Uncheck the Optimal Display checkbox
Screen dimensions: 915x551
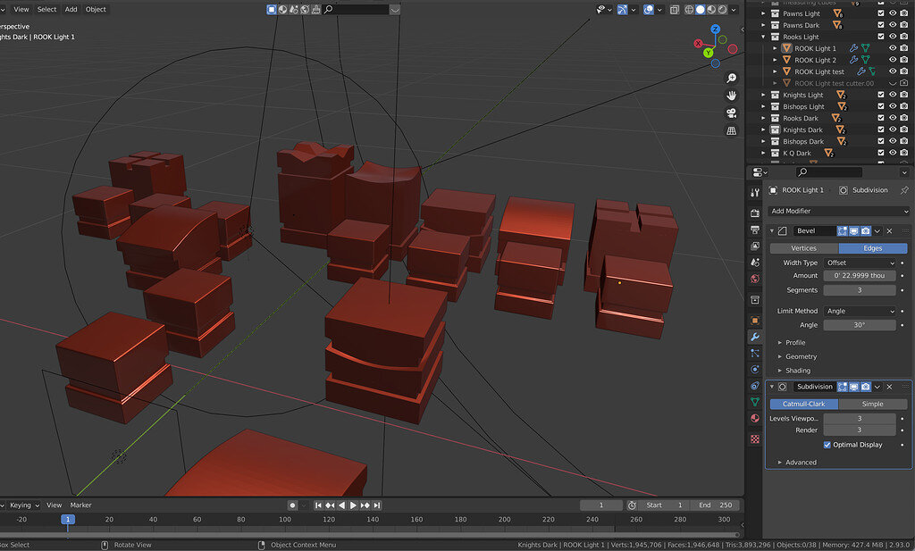(827, 445)
